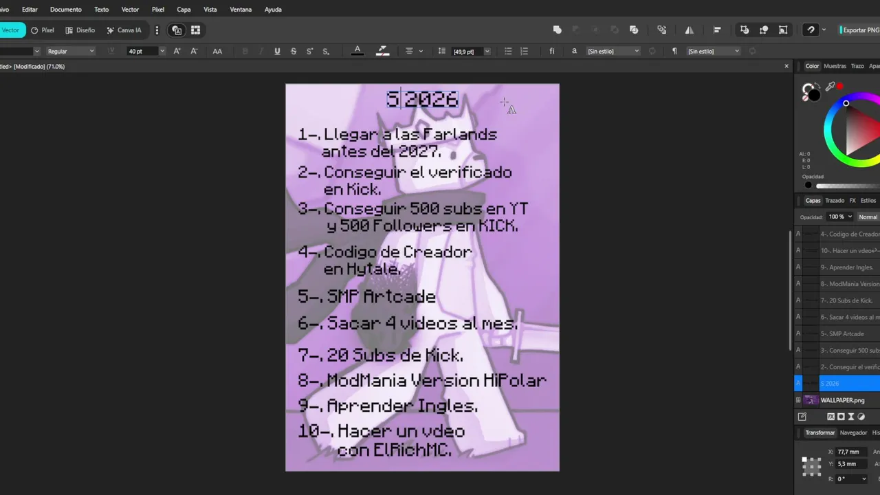Open the layer opacity 100 % dropdown

(x=840, y=217)
